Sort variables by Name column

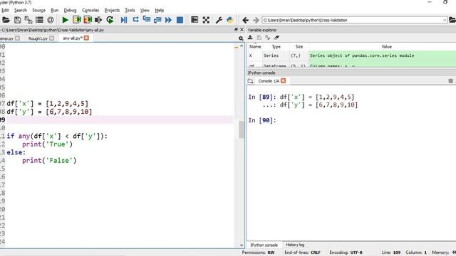point(255,46)
